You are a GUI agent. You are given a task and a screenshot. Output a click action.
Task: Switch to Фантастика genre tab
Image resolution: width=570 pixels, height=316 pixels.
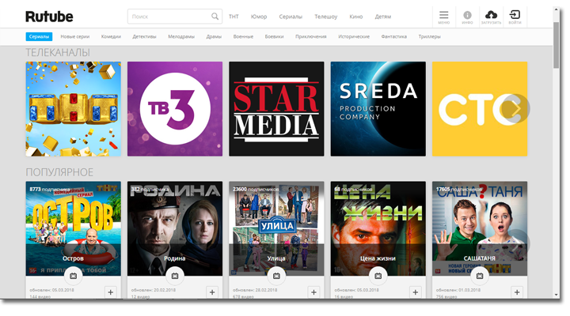394,36
